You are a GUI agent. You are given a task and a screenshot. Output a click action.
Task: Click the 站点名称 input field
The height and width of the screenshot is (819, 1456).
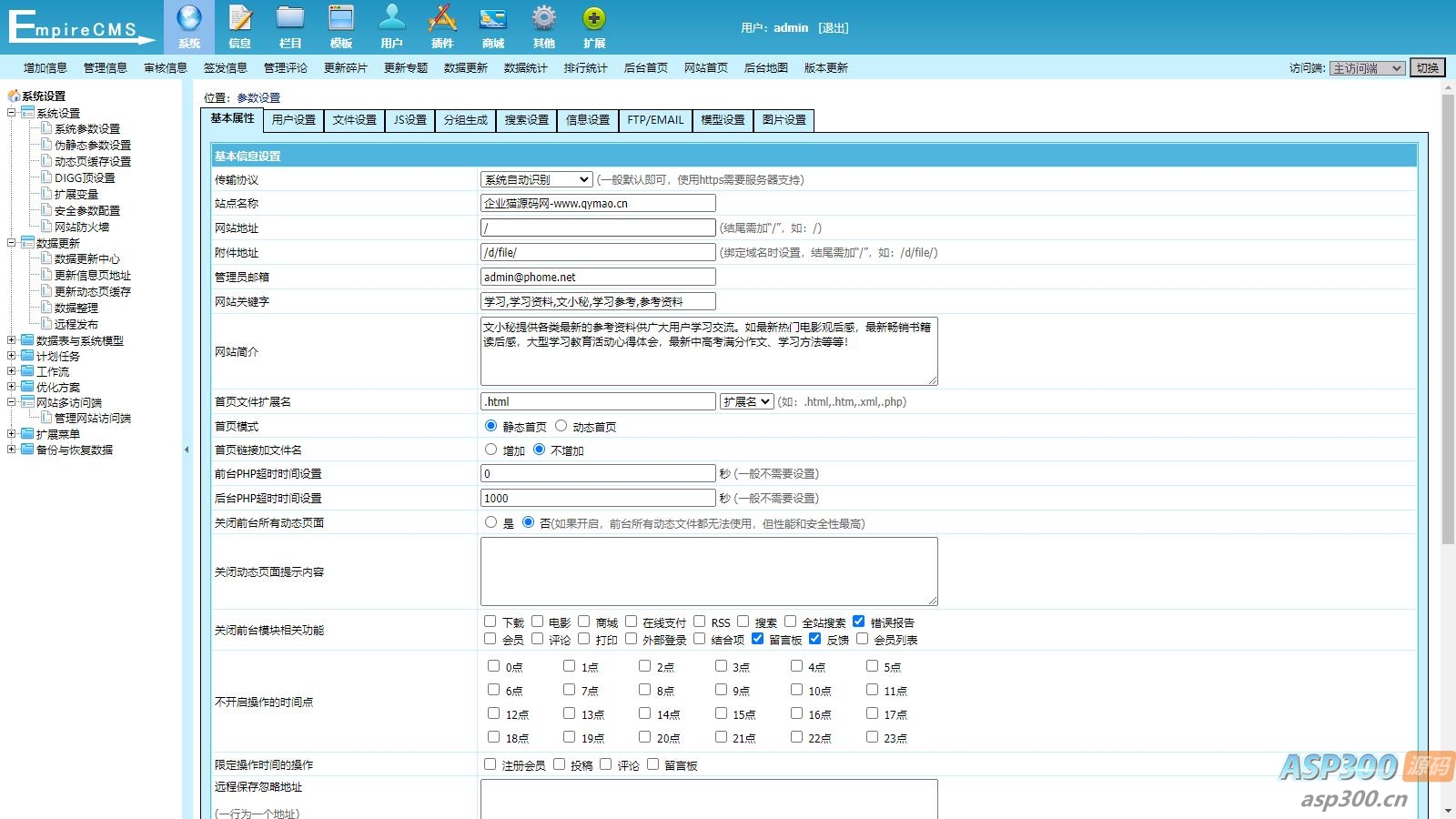[598, 204]
